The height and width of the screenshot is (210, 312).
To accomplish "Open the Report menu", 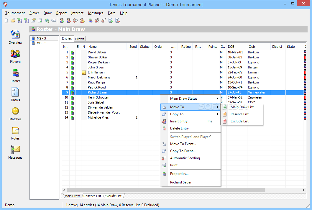I will pyautogui.click(x=61, y=13).
